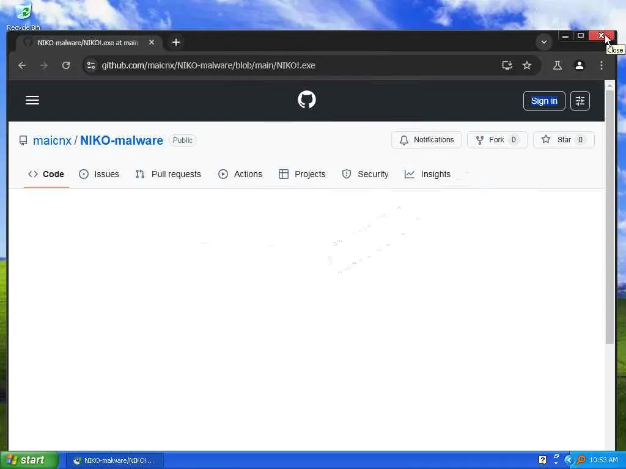Open the Chrome profile icon
This screenshot has height=469, width=626.
[x=580, y=65]
